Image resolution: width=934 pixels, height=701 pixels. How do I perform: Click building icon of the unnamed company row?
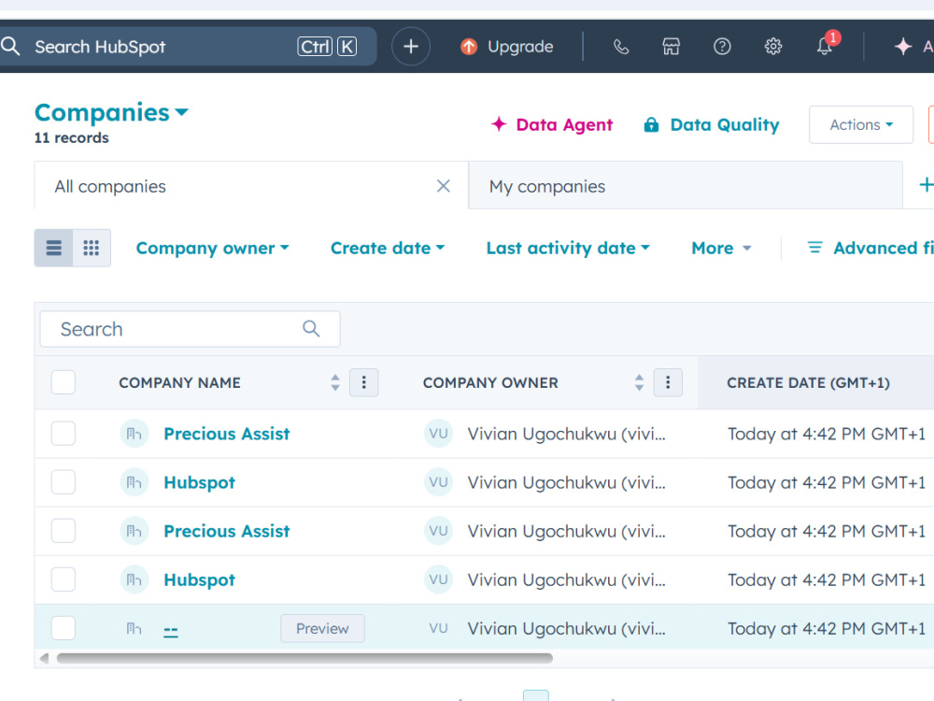(134, 628)
